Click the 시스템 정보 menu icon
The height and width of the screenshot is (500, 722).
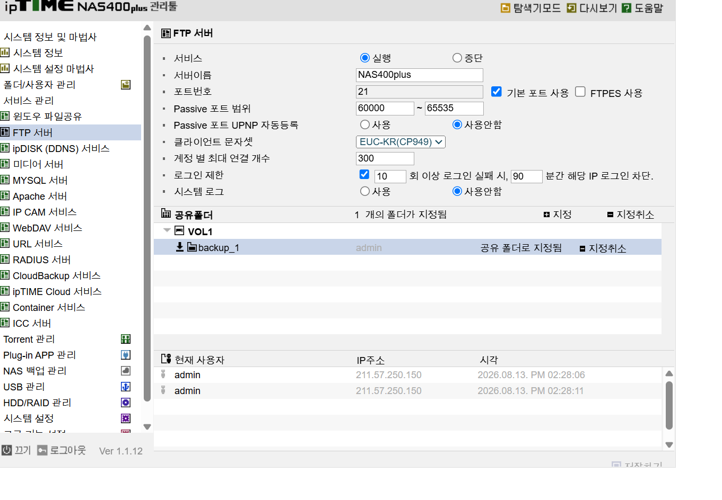click(x=5, y=52)
